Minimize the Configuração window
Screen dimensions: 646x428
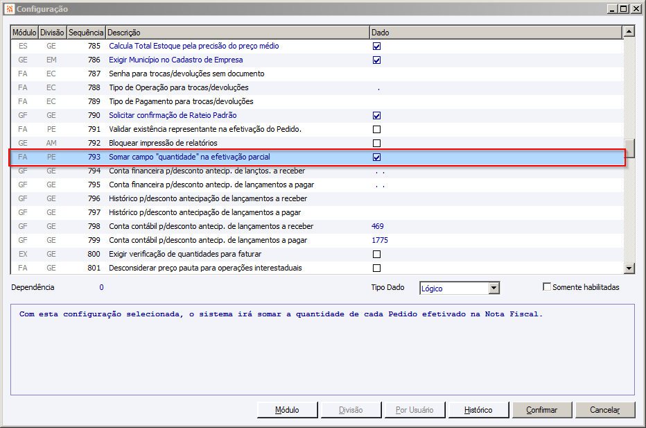tap(613, 8)
